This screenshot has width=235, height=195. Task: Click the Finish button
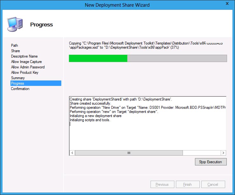(x=187, y=185)
